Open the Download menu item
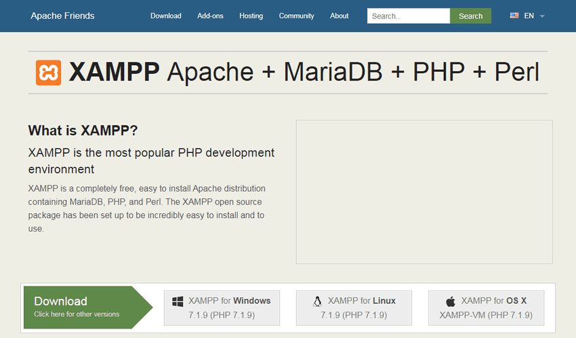The height and width of the screenshot is (338, 576). pos(165,16)
